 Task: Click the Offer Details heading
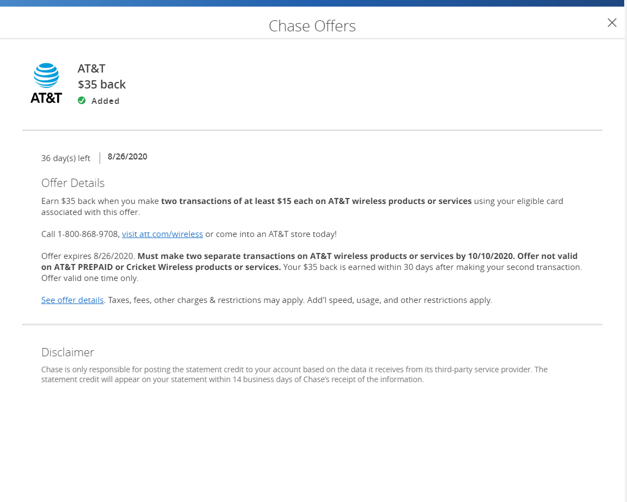coord(73,183)
